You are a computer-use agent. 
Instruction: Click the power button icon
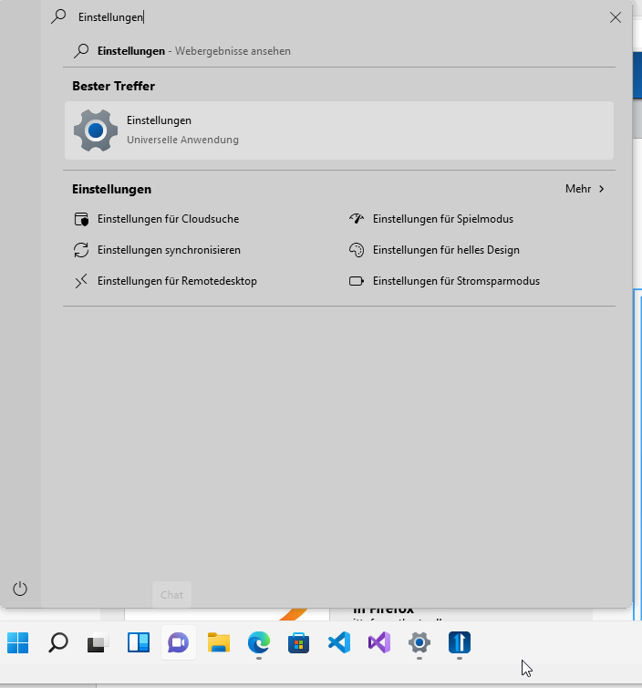point(20,589)
